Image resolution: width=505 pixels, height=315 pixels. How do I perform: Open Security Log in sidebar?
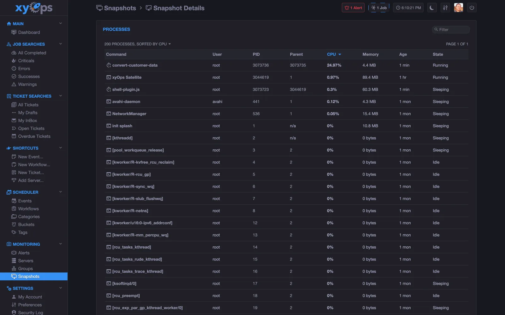(x=27, y=312)
